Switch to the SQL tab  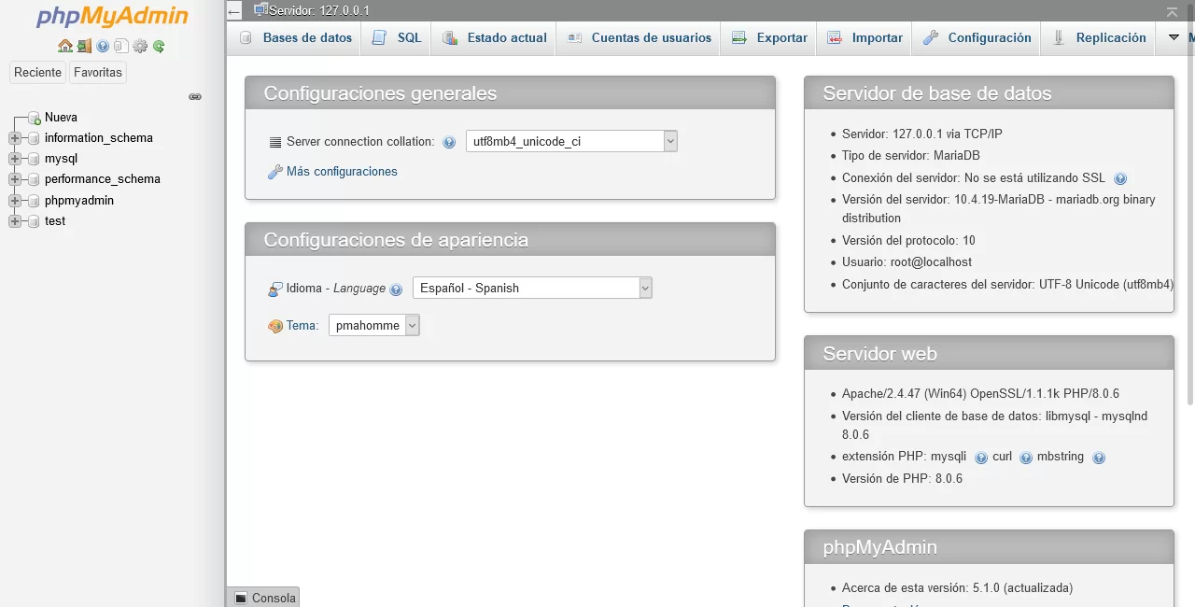coord(397,38)
